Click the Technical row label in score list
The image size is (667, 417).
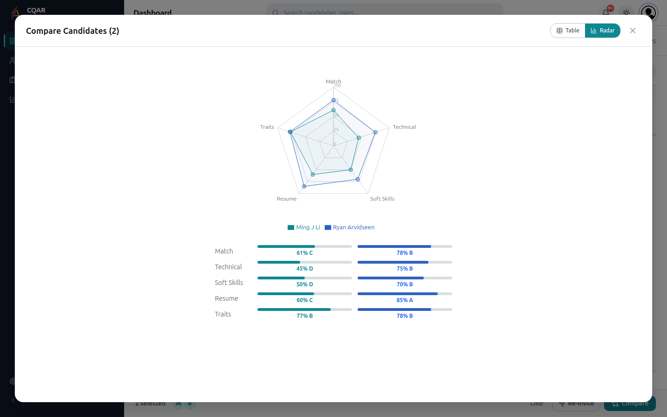pos(228,267)
